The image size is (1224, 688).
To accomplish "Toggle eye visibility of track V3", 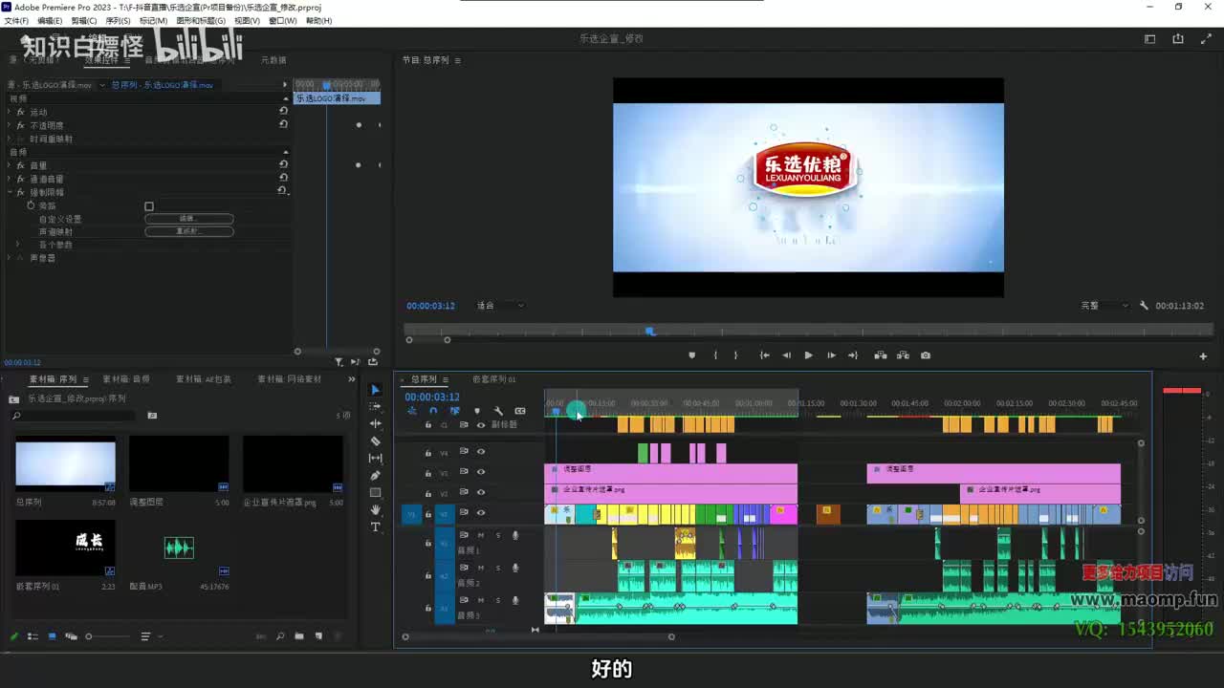I will tap(481, 472).
